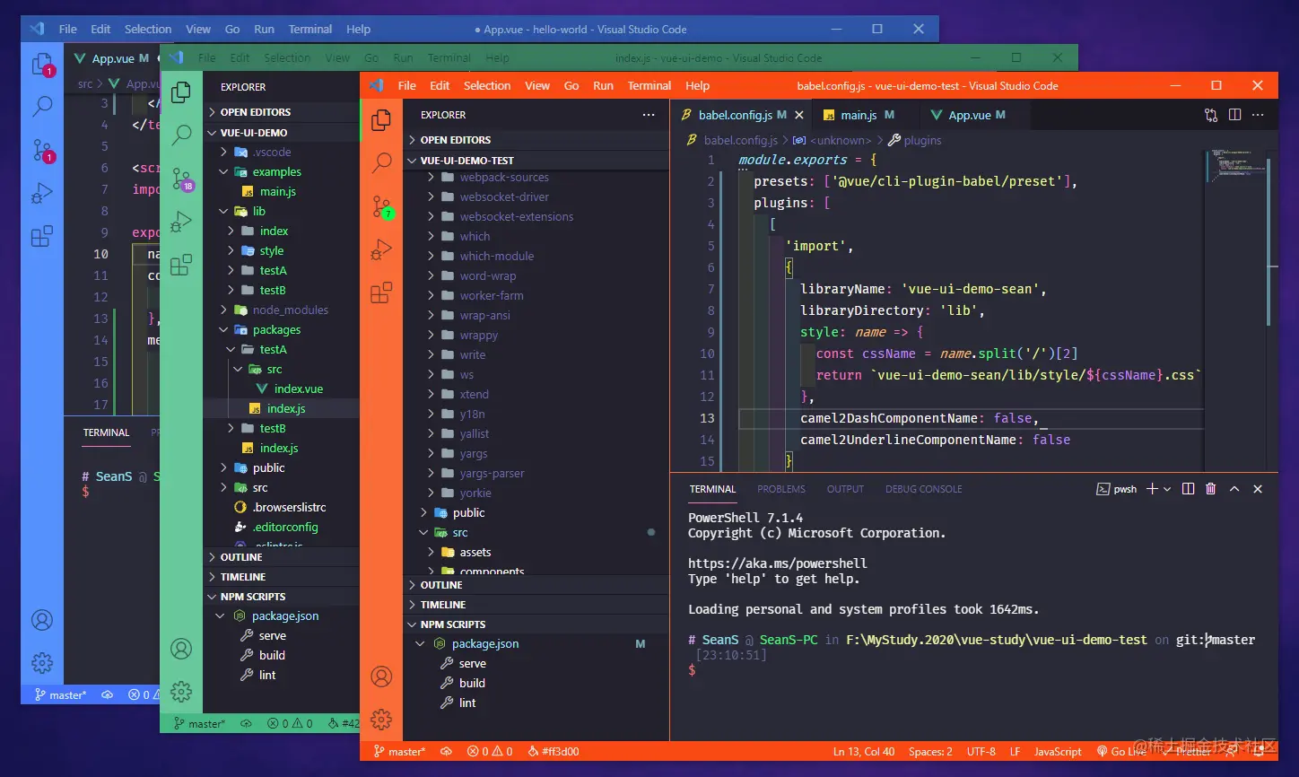This screenshot has height=777, width=1299.
Task: Open changes compare icon in editor title bar
Action: 1211,115
